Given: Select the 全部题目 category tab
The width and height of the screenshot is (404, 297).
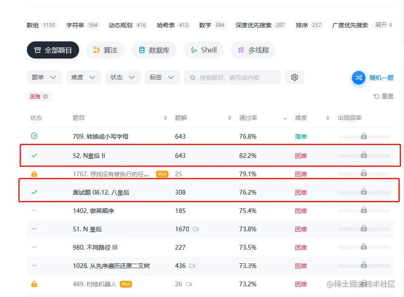Looking at the screenshot, I should [53, 50].
